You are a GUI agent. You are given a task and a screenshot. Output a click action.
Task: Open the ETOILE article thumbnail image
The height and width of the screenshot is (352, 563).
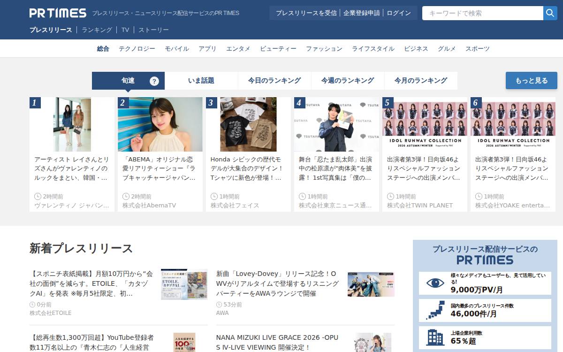pos(184,284)
